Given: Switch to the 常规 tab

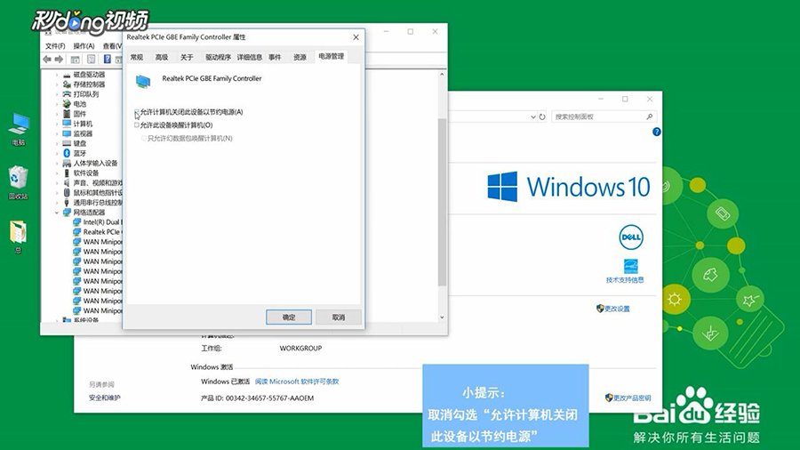Looking at the screenshot, I should pos(137,57).
